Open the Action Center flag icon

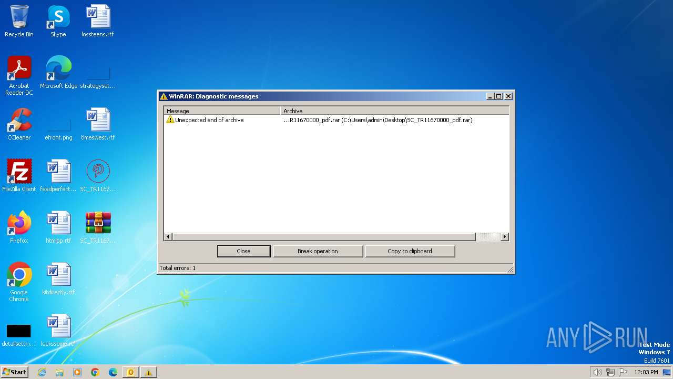pyautogui.click(x=623, y=372)
